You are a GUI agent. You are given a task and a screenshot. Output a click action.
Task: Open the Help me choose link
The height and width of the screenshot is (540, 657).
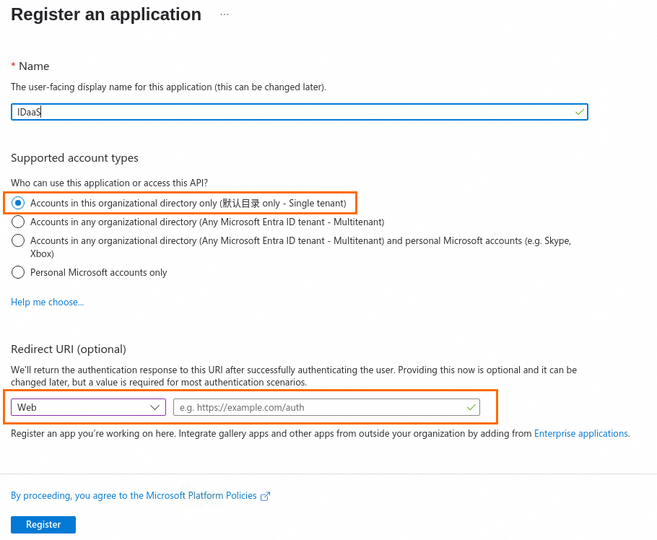48,302
